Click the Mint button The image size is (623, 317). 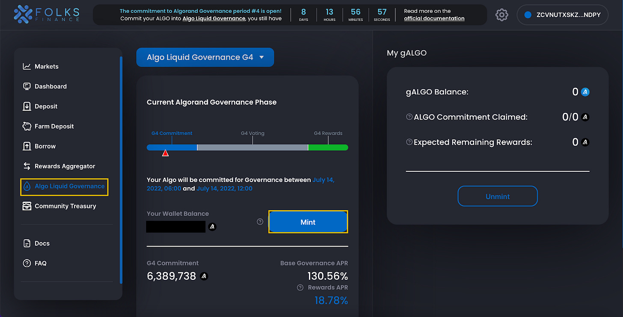coord(308,222)
